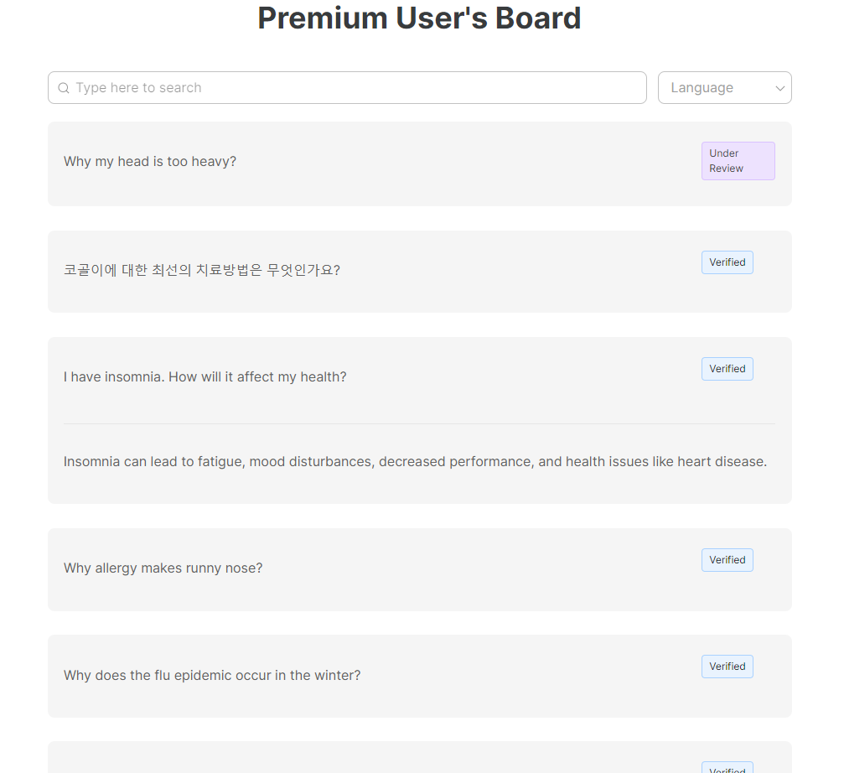Click the 'Language' placeholder text

tap(702, 88)
